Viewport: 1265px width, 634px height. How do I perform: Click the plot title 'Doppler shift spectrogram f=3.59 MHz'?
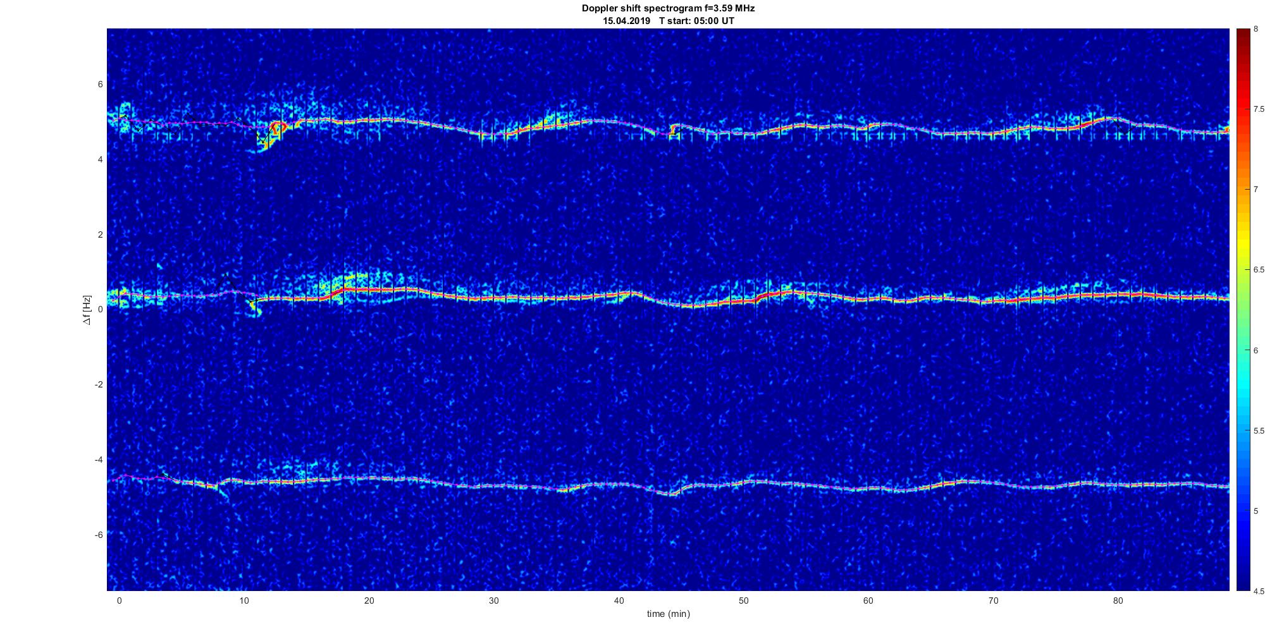pyautogui.click(x=668, y=8)
